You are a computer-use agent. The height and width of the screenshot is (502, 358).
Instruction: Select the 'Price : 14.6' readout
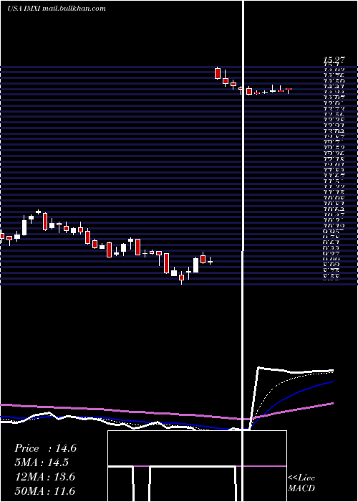click(x=45, y=448)
